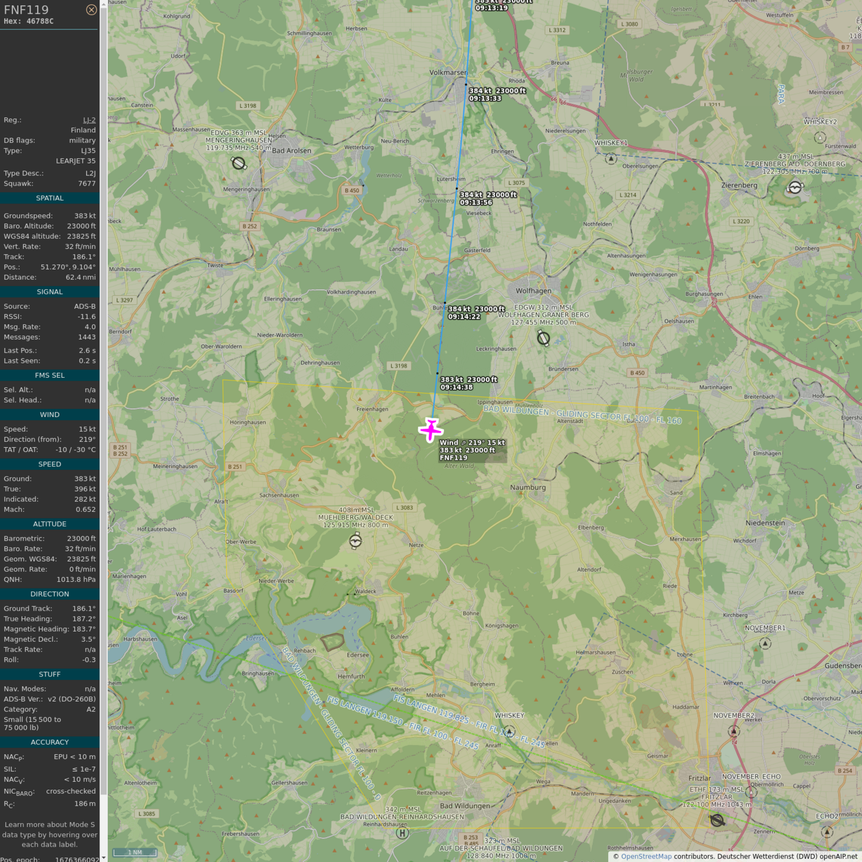Click the Zierenberg Doernberg glider airfield icon
Viewport: 862px width, 862px height.
click(x=795, y=187)
